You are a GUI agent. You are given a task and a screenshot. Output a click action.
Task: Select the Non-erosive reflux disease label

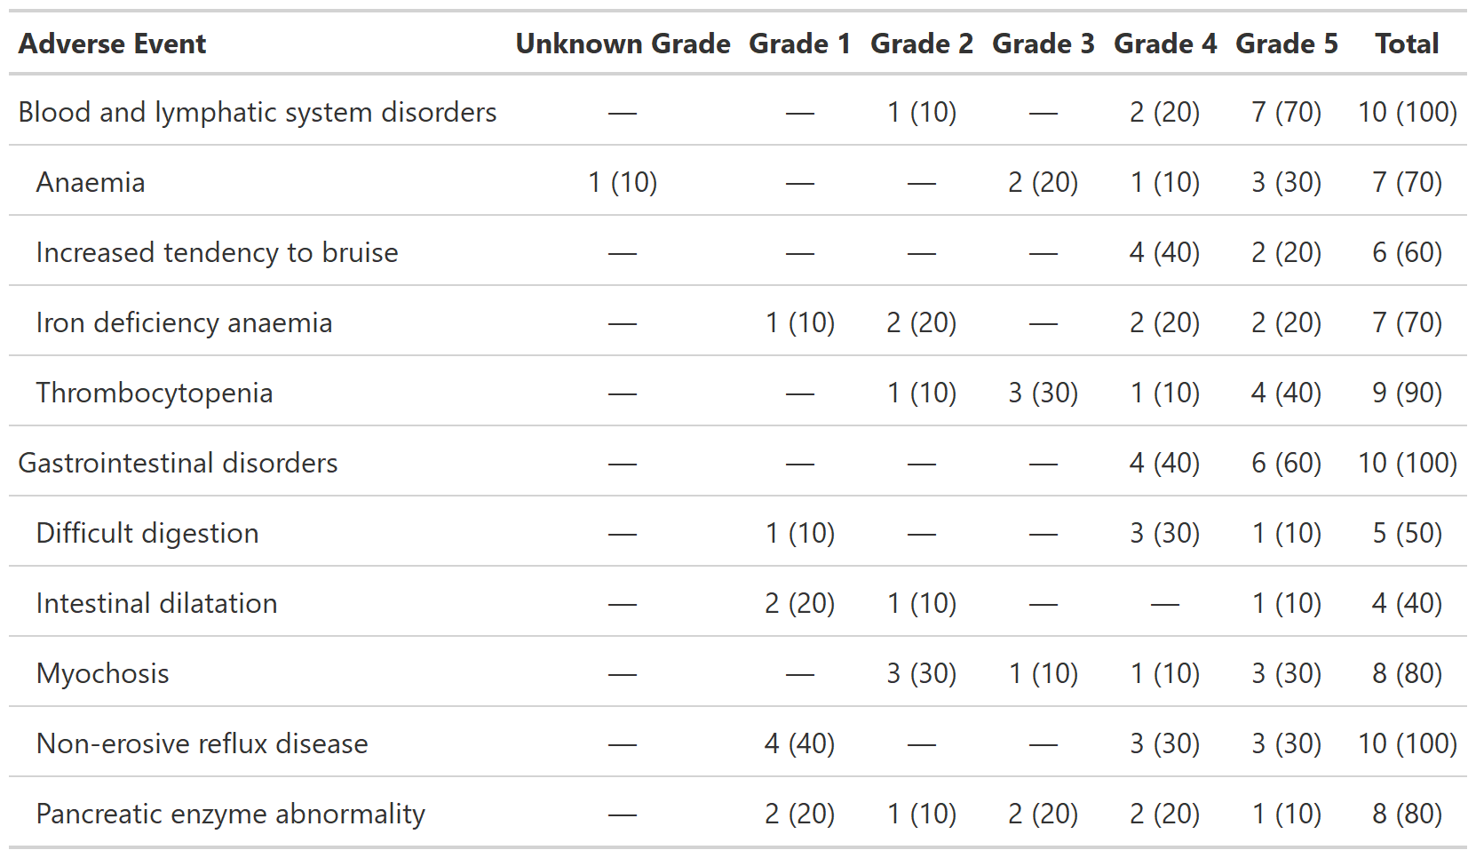202,744
